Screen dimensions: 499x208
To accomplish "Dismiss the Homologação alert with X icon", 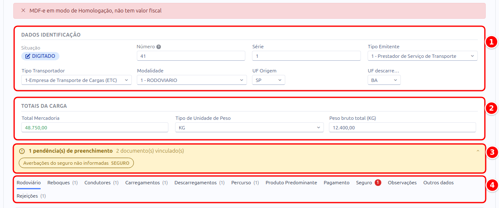I will (x=23, y=10).
